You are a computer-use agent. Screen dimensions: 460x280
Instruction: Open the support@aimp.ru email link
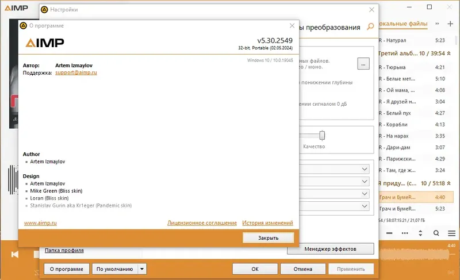76,72
